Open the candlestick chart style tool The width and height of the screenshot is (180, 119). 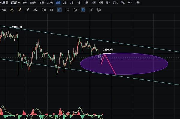(43, 10)
